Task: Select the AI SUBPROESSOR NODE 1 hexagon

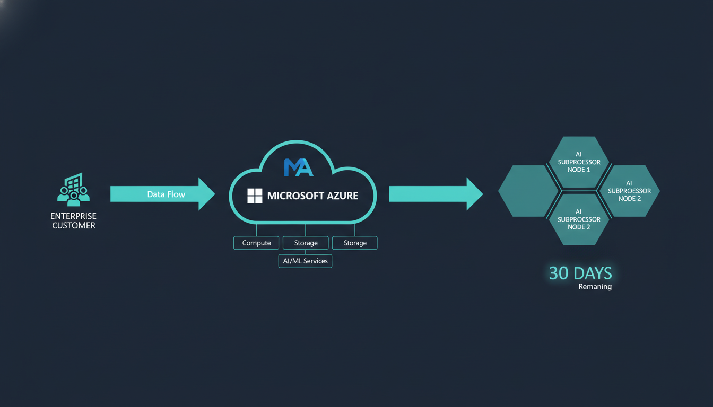Action: click(x=579, y=162)
